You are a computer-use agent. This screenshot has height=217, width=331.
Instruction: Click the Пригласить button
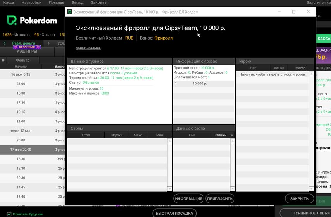click(220, 199)
